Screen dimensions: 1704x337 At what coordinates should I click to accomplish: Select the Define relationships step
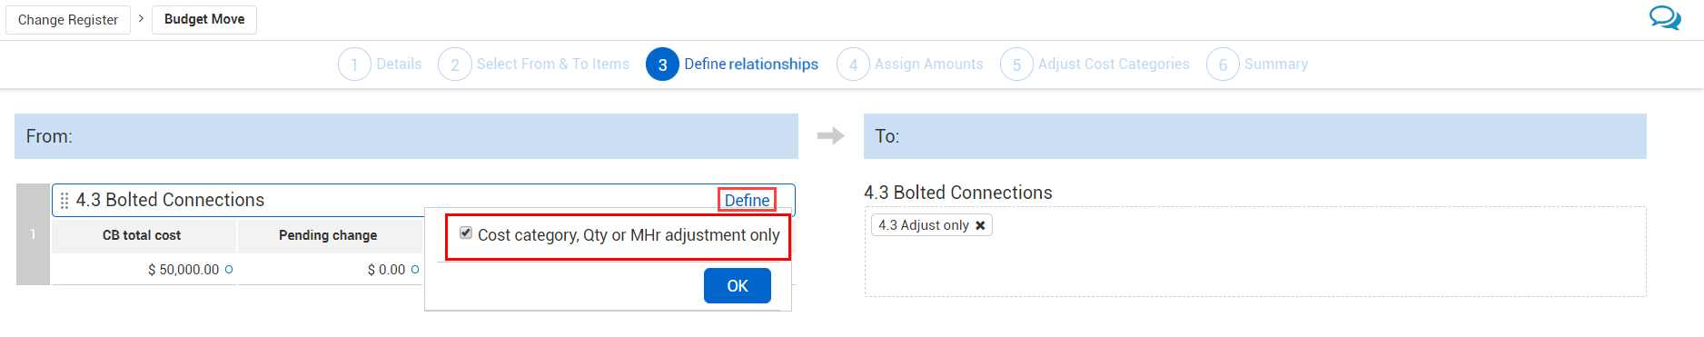(x=751, y=64)
